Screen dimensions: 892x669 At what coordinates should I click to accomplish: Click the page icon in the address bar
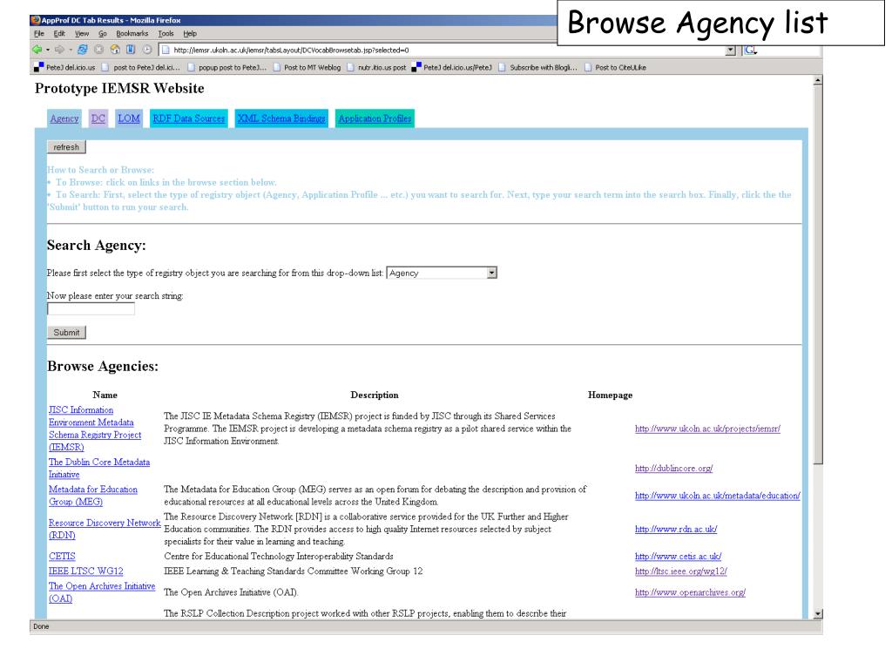click(x=166, y=50)
